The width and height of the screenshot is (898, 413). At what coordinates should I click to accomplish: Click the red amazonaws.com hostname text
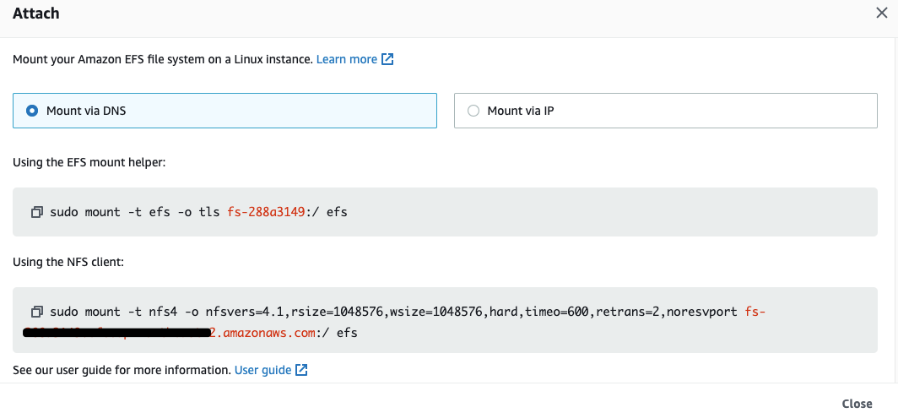pyautogui.click(x=266, y=333)
